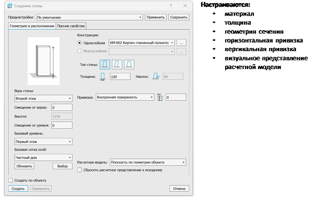Click the wall dialog app icon in title bar
Image resolution: width=309 pixels, height=205 pixels.
click(x=10, y=6)
